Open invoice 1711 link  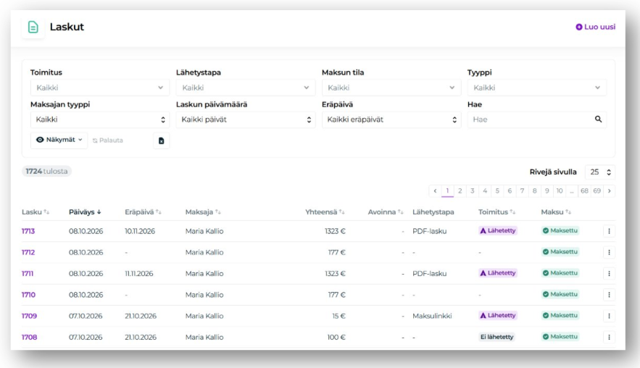pyautogui.click(x=28, y=274)
